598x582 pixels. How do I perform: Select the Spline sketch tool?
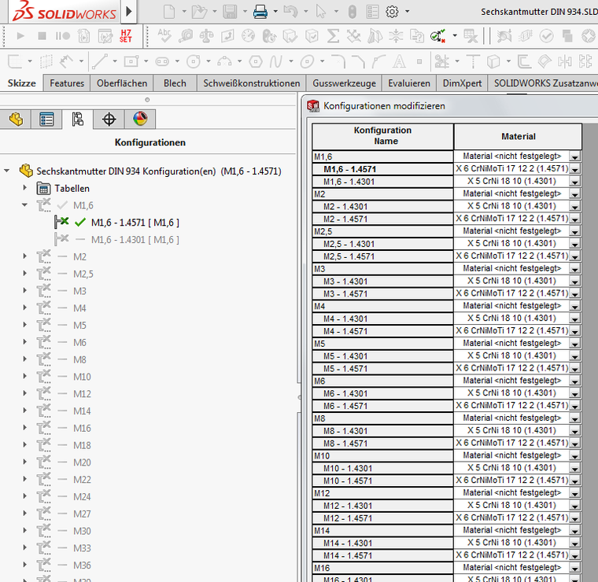tap(276, 61)
